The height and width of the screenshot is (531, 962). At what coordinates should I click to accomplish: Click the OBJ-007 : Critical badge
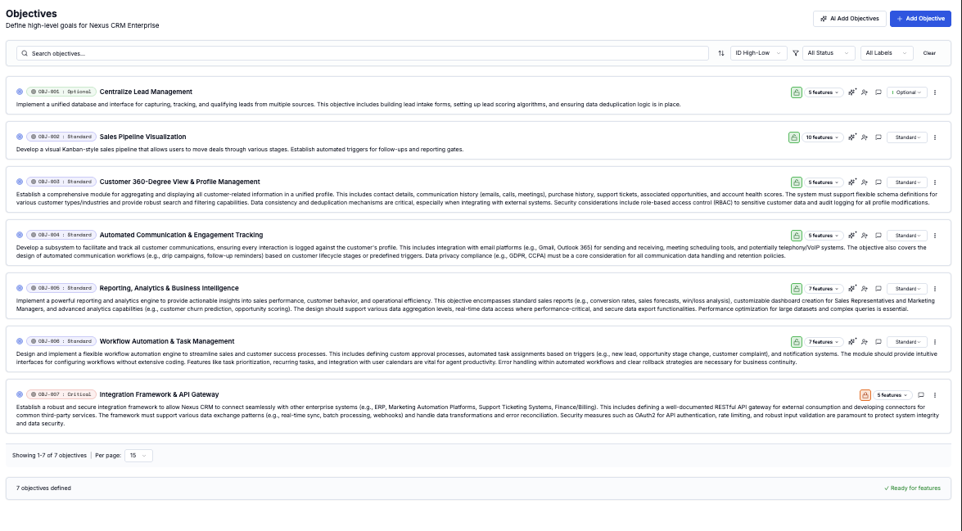click(61, 394)
